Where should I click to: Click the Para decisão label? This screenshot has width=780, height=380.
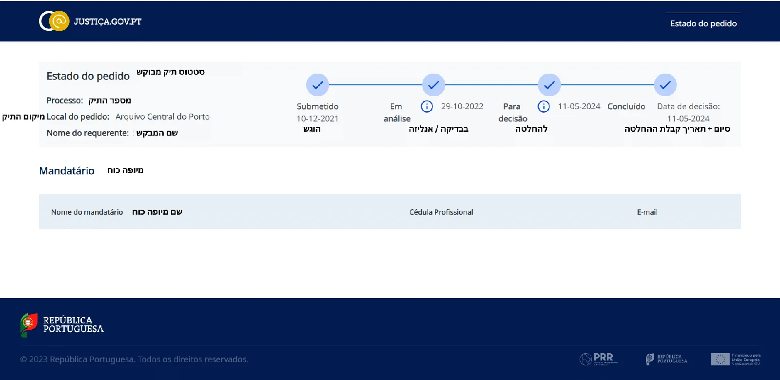[513, 112]
